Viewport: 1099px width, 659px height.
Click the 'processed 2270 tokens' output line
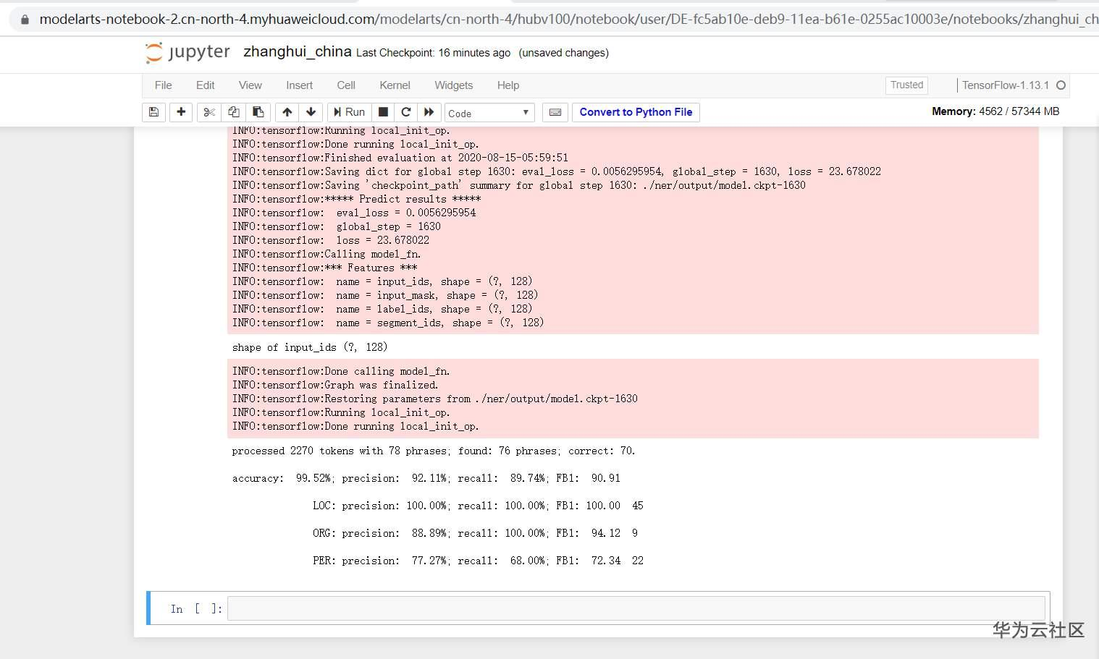(x=434, y=451)
